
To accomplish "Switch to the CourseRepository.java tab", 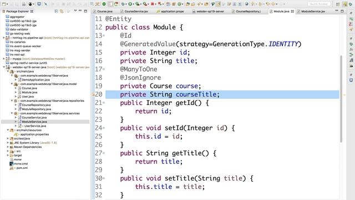I will tap(246, 11).
